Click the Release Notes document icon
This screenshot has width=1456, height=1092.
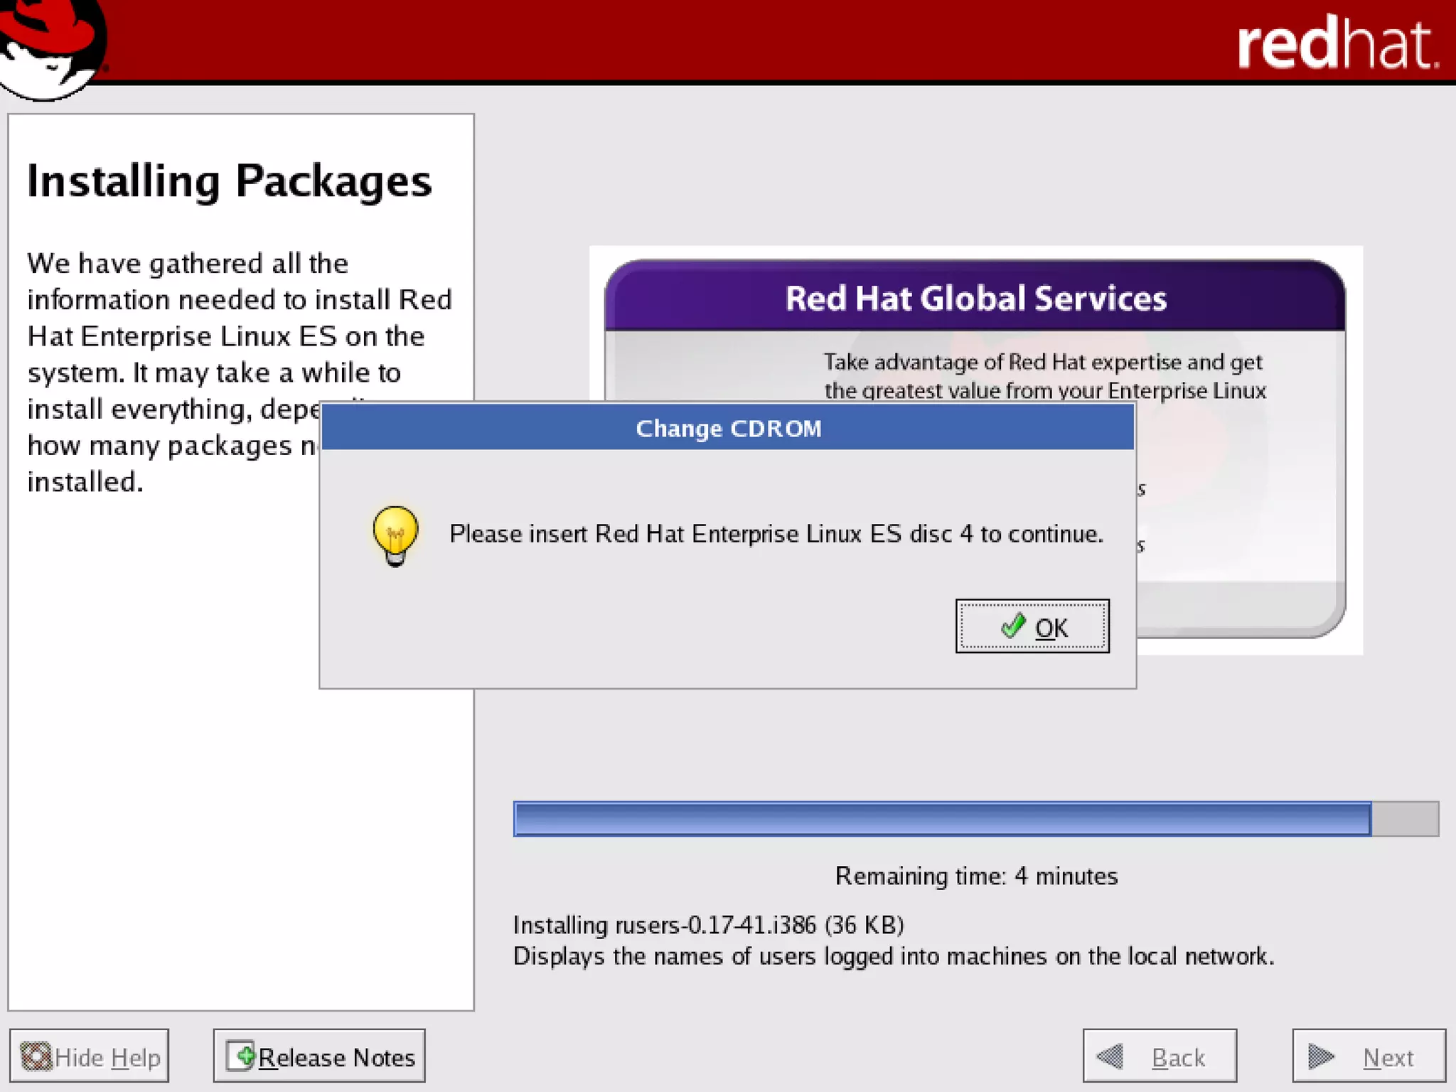tap(241, 1056)
